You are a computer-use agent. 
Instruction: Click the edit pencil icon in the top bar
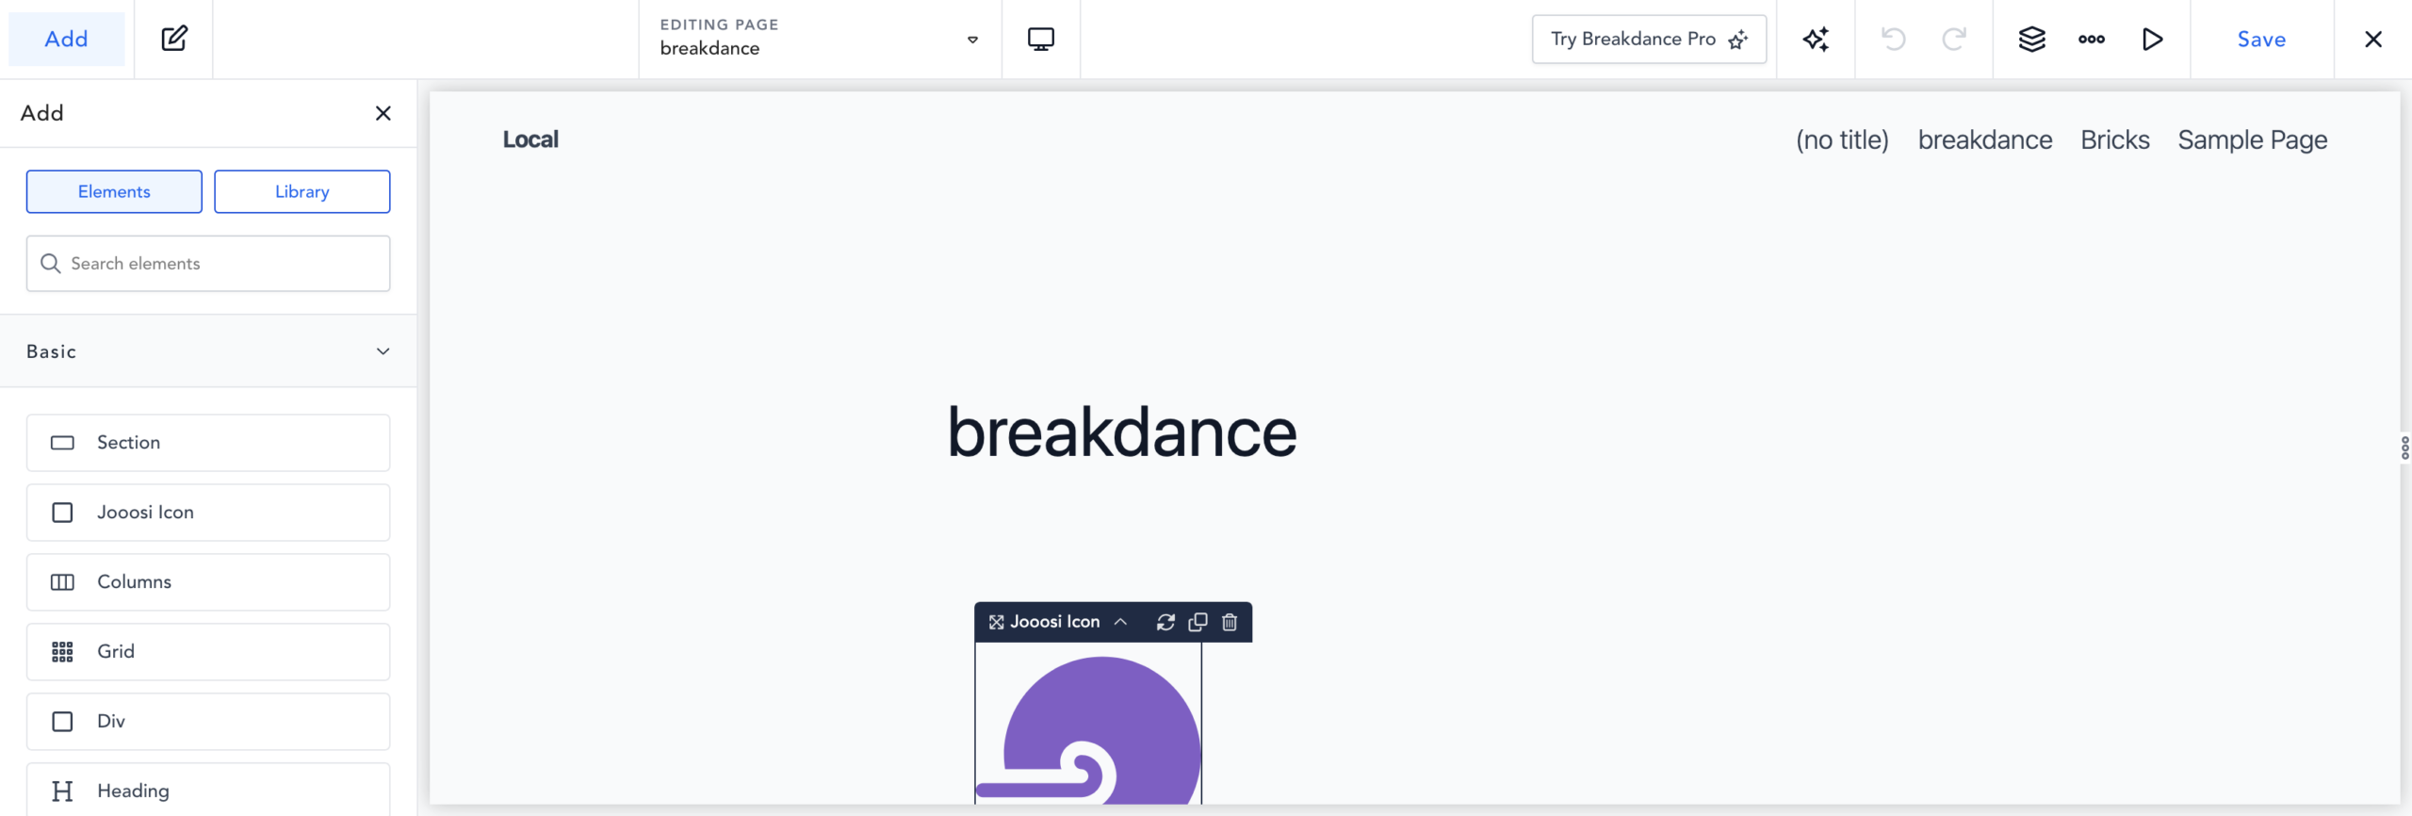[174, 39]
